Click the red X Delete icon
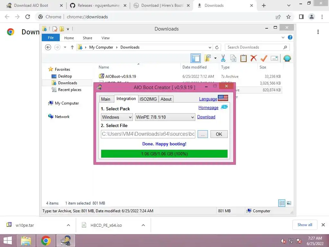 pos(253,58)
